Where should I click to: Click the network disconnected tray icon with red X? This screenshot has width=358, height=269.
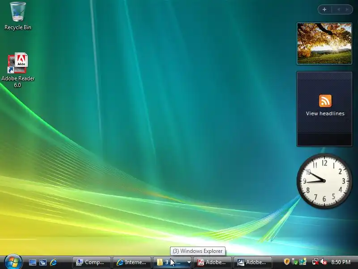click(315, 262)
